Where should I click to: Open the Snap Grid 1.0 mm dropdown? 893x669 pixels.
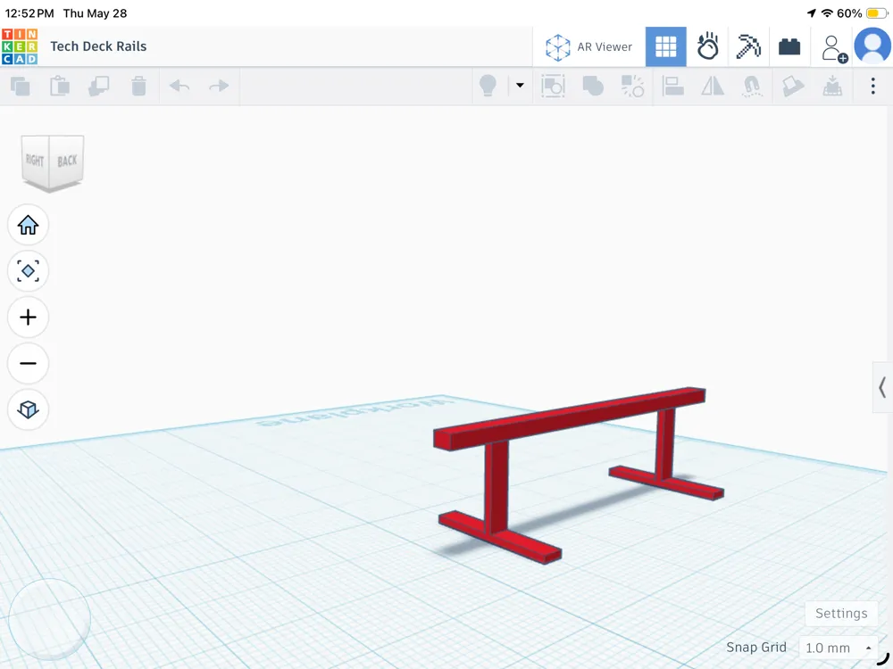[839, 648]
